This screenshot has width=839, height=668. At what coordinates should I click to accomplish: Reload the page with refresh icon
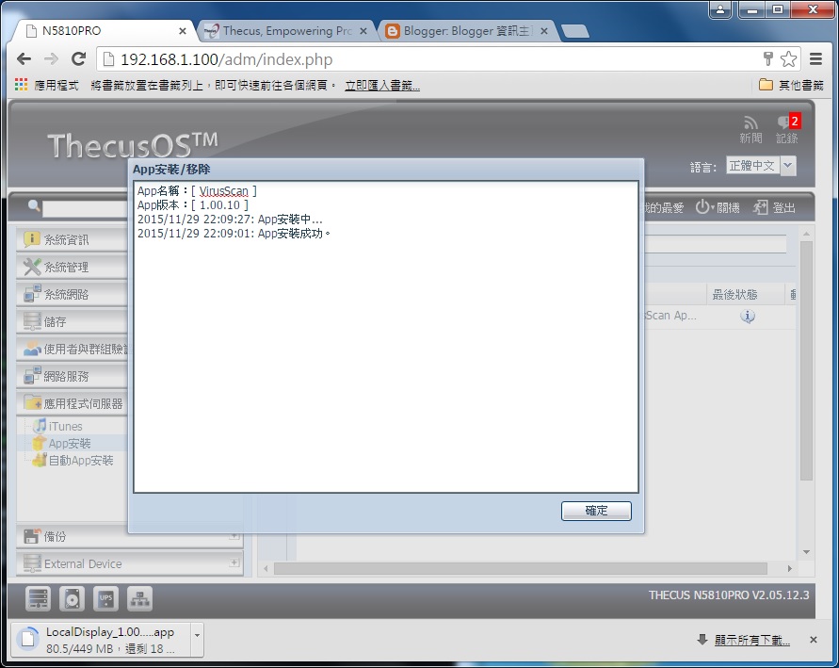[79, 58]
